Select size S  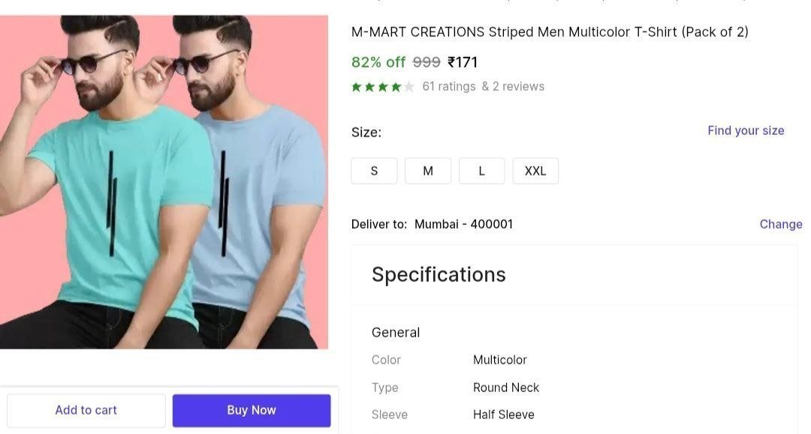pyautogui.click(x=374, y=171)
